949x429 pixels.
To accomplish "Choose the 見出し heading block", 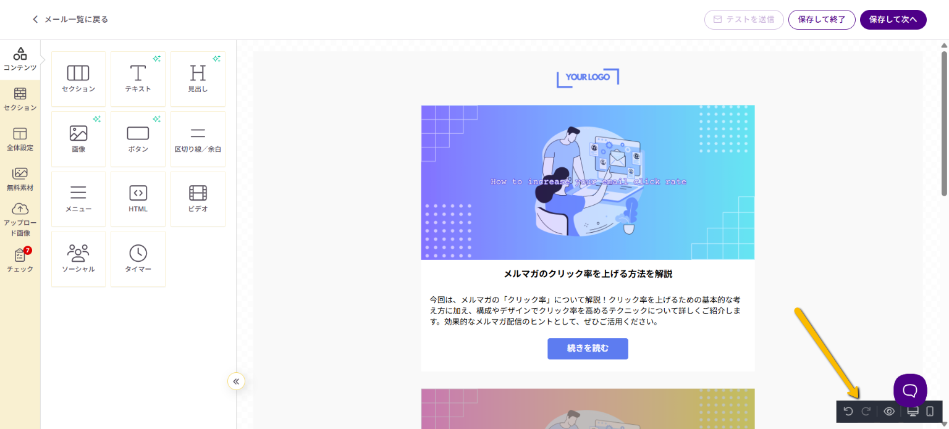I will point(198,79).
